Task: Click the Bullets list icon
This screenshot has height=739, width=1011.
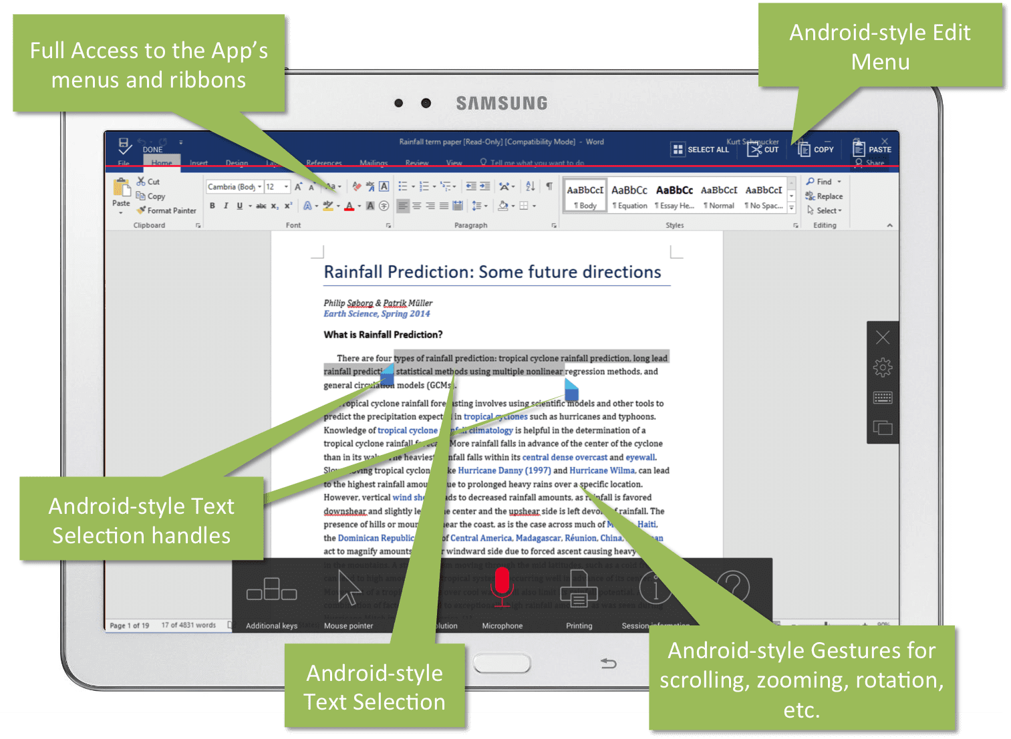Action: [x=403, y=187]
